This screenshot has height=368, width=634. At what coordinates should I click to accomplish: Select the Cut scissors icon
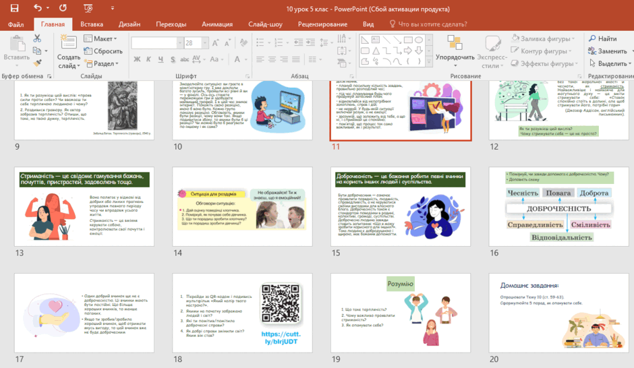pos(37,38)
